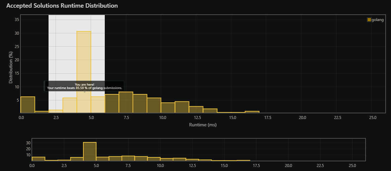The image size is (391, 171).
Task: Toggle the golang series legend swatch
Action: pos(369,20)
